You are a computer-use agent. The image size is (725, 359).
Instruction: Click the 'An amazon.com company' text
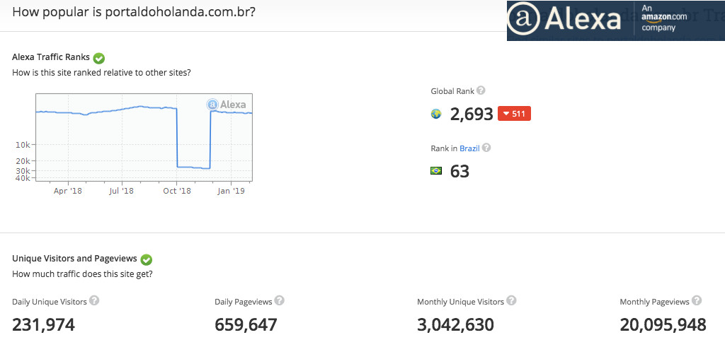click(664, 18)
